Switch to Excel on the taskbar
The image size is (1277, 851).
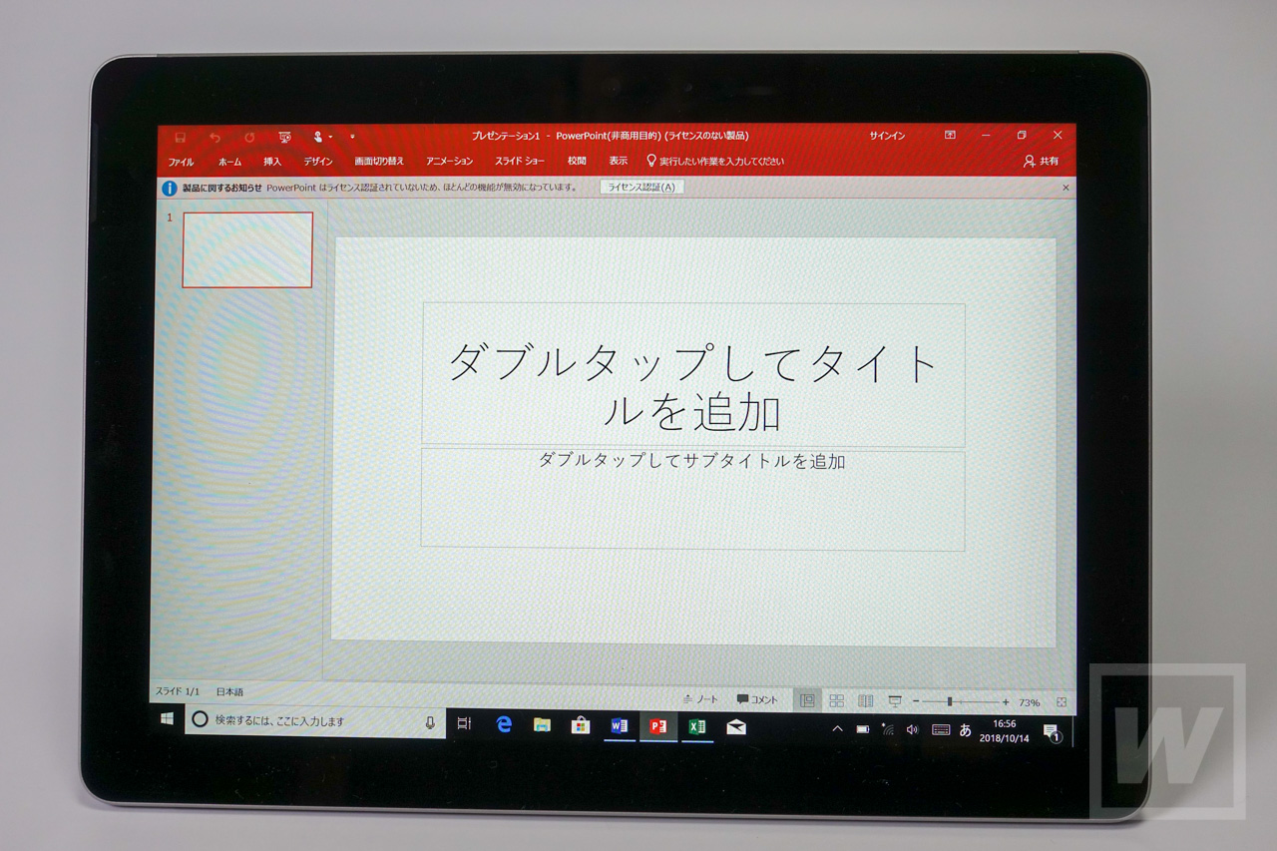[697, 726]
